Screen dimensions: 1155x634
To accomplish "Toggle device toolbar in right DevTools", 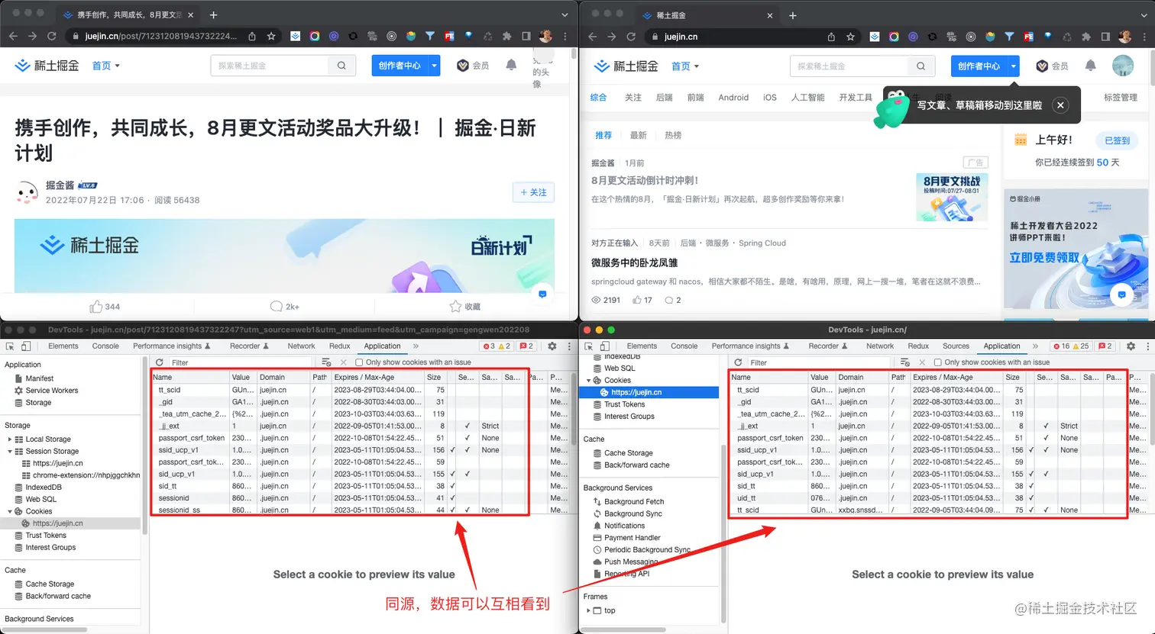I will coord(605,346).
